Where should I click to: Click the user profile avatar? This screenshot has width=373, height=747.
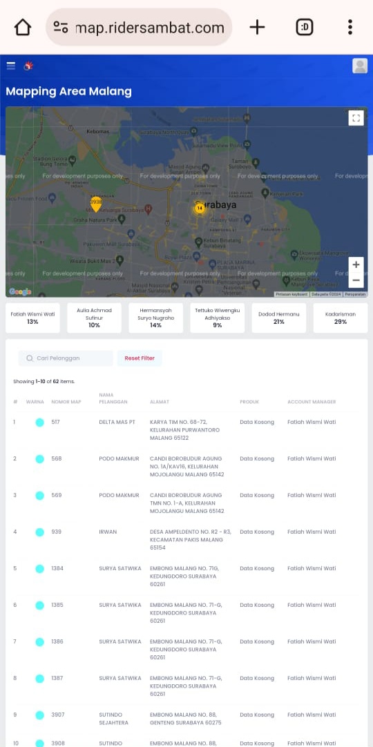pyautogui.click(x=360, y=66)
